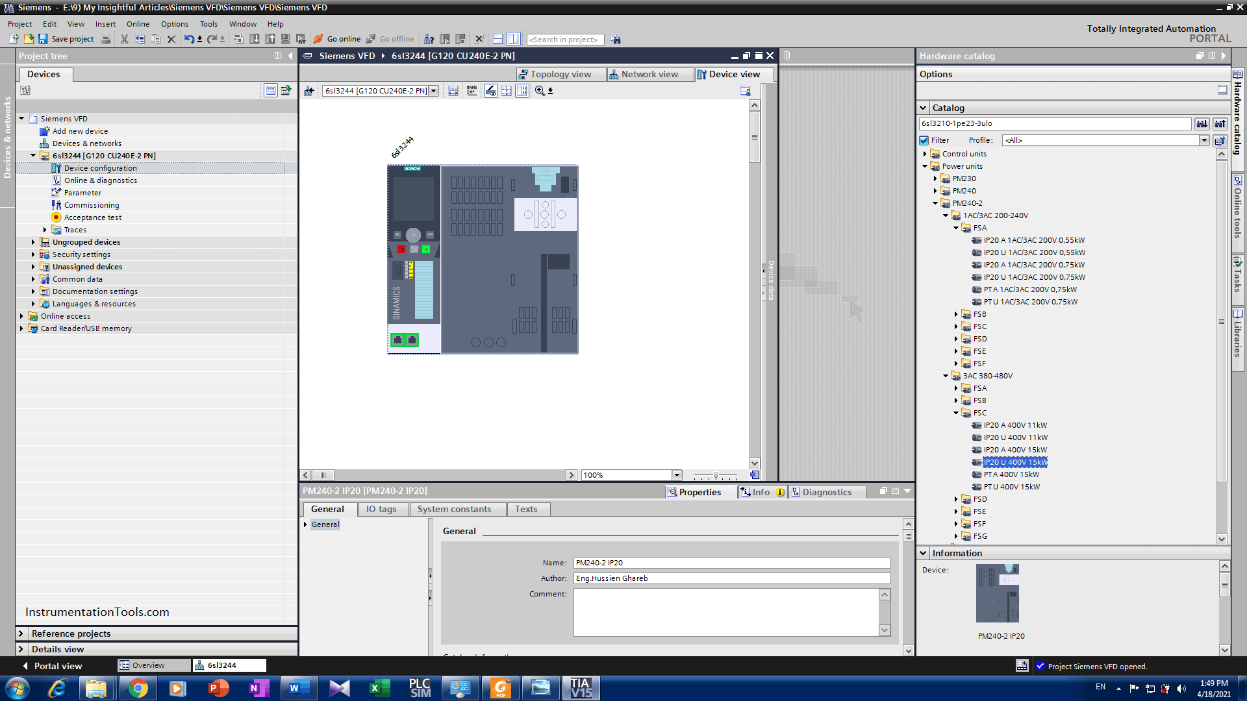Click the Search down icon in catalog
Image resolution: width=1247 pixels, height=701 pixels.
1202,123
